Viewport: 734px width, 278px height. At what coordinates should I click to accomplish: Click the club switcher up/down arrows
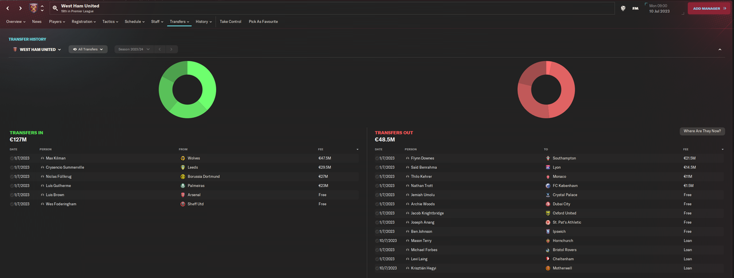tap(42, 9)
